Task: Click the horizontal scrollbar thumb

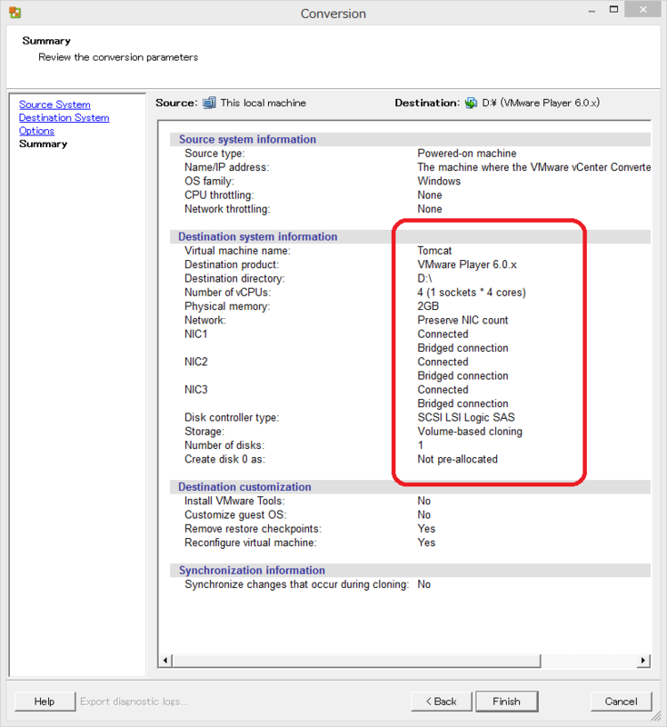Action: [x=356, y=661]
